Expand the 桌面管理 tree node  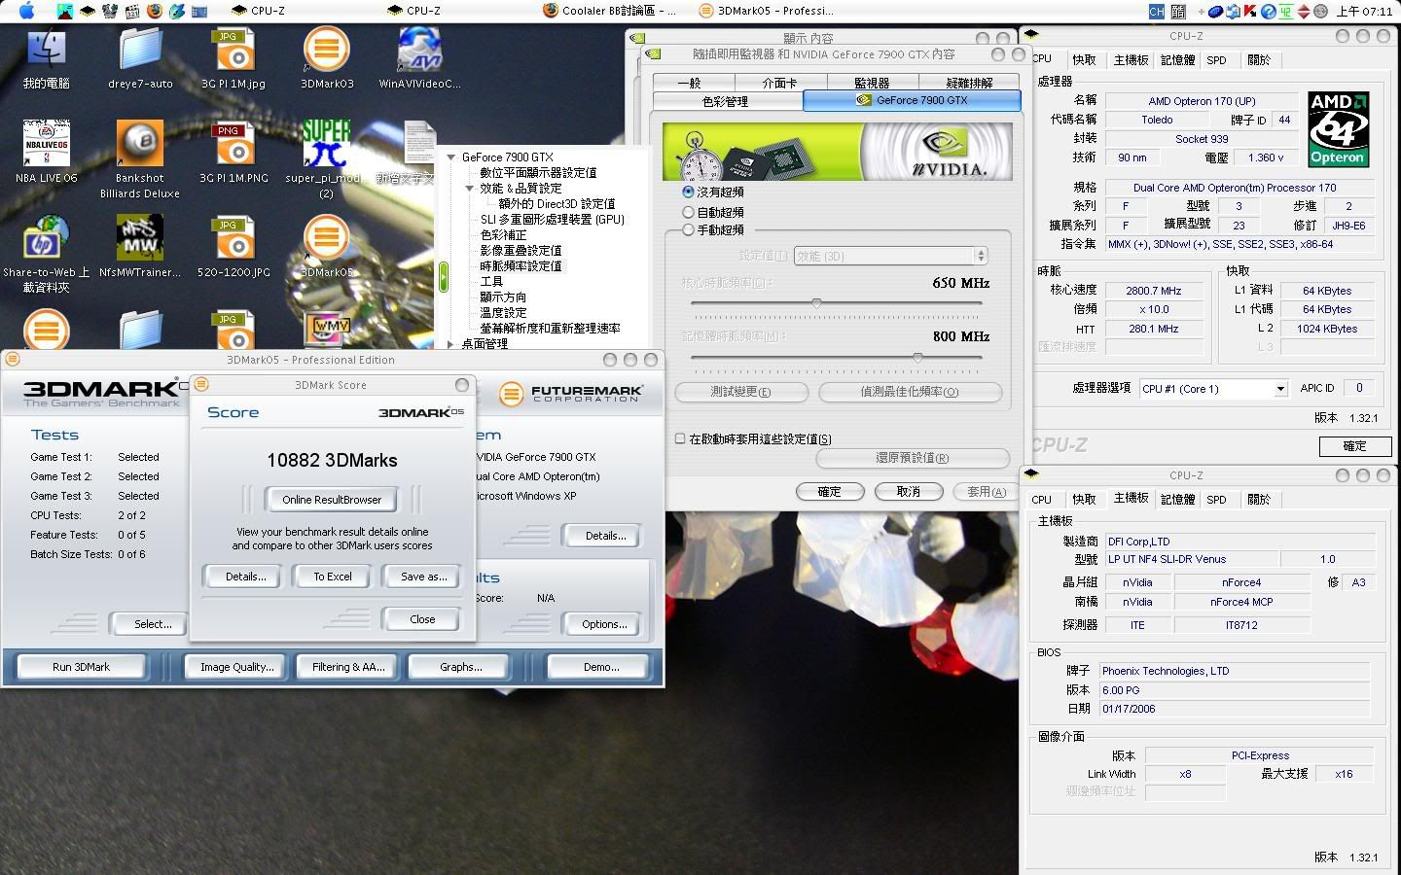pos(450,344)
